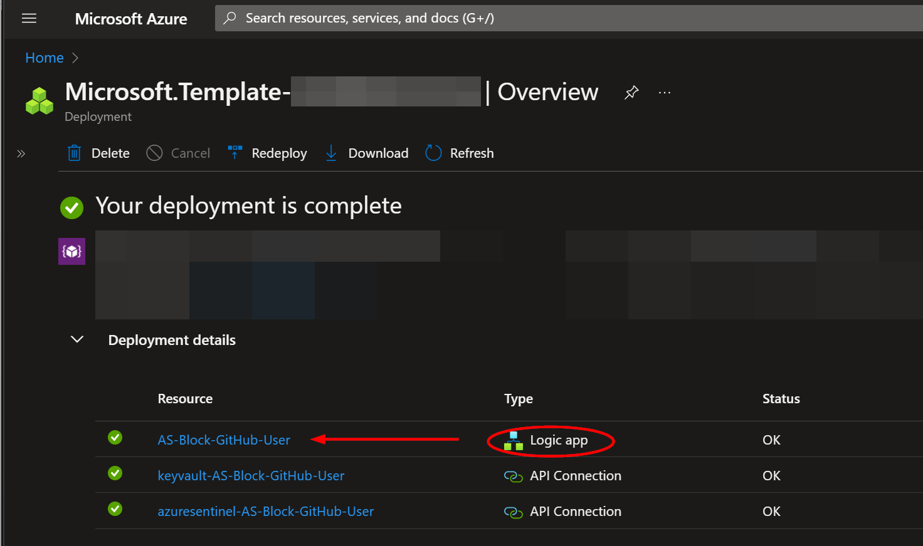Open the hamburger portal menu
This screenshot has width=923, height=546.
pos(29,19)
